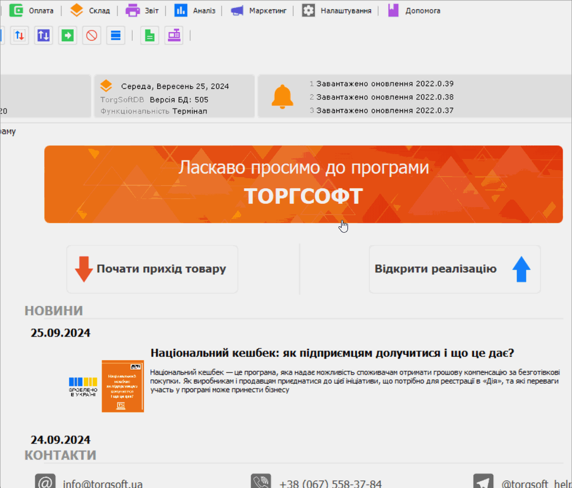Select the phone handset icon in contacts

click(x=260, y=481)
